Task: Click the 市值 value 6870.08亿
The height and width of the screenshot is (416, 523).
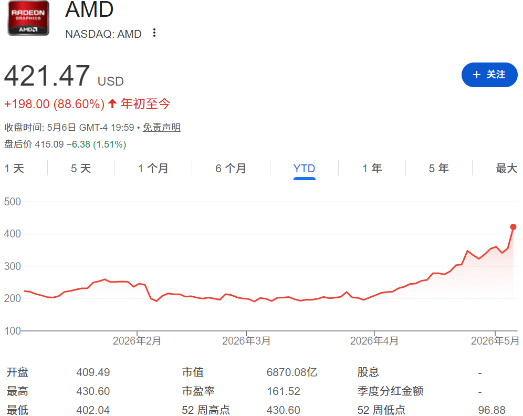Action: pyautogui.click(x=292, y=372)
